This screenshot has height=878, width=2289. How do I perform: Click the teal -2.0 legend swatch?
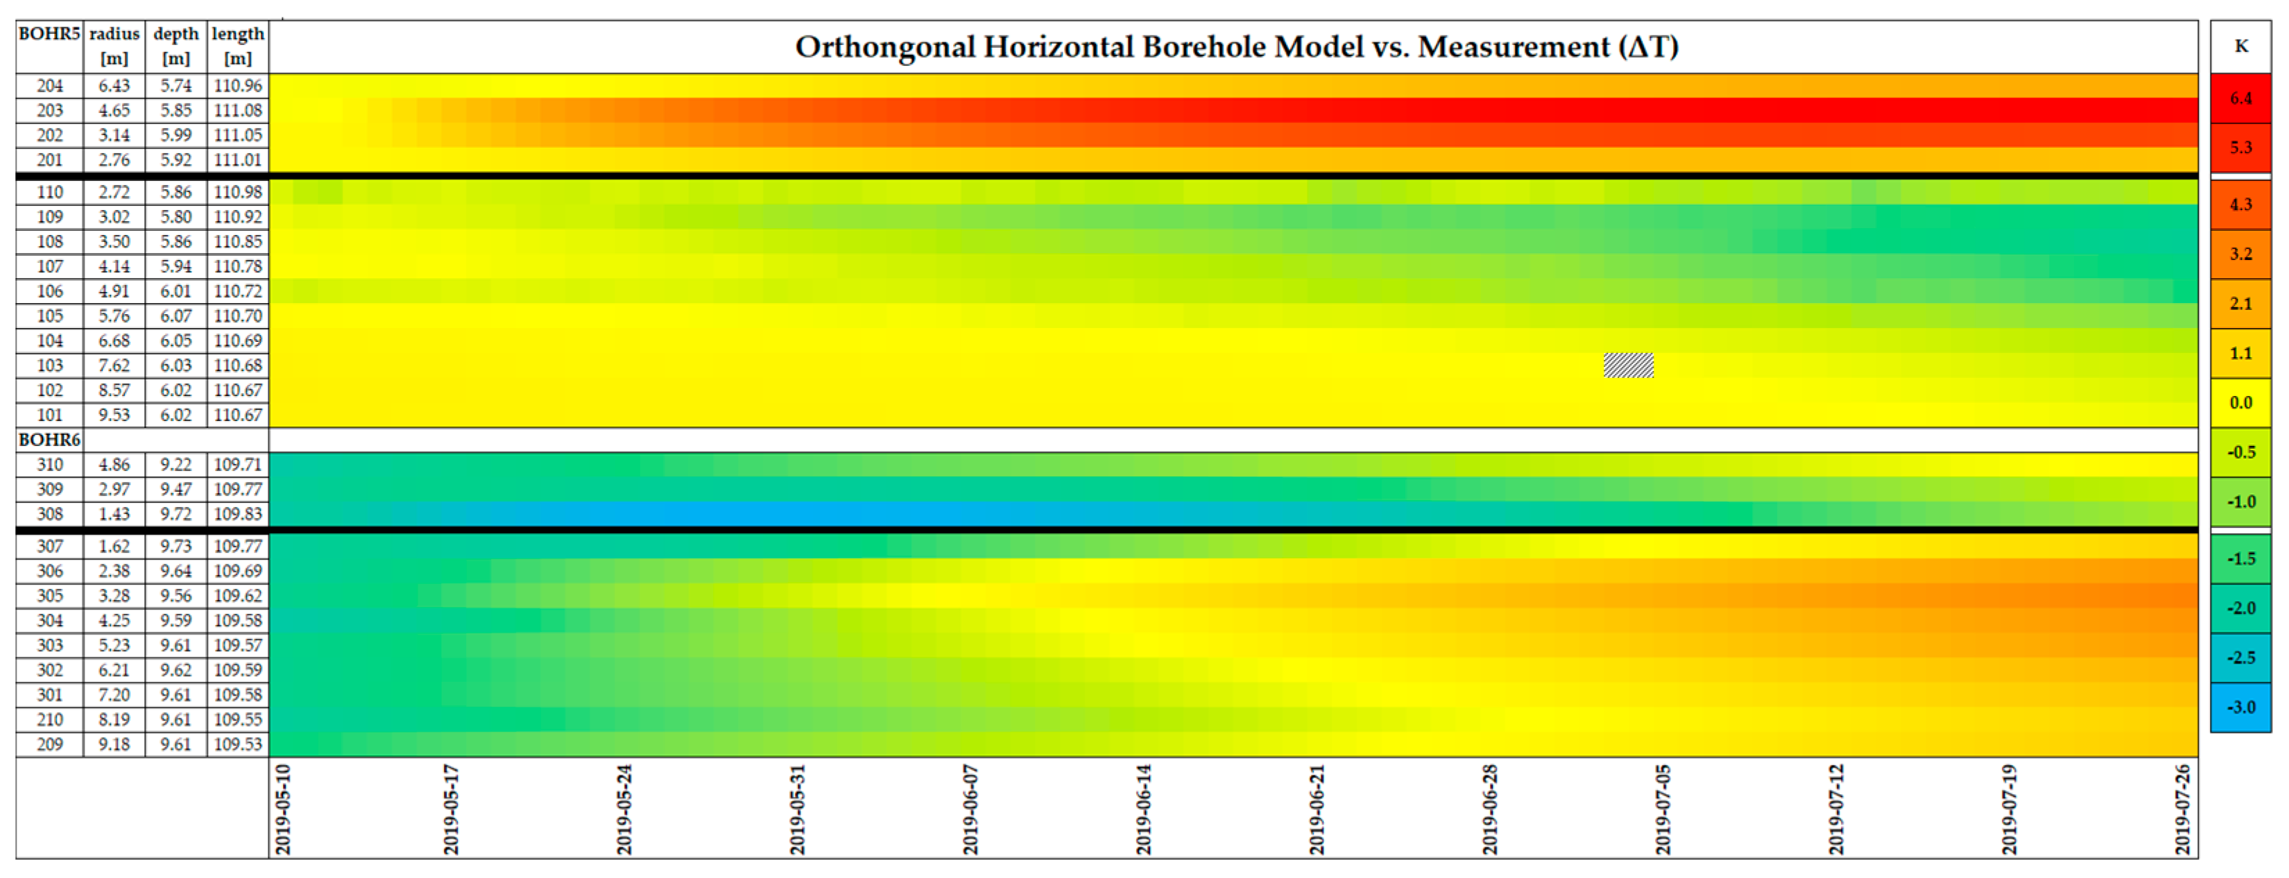point(2240,609)
